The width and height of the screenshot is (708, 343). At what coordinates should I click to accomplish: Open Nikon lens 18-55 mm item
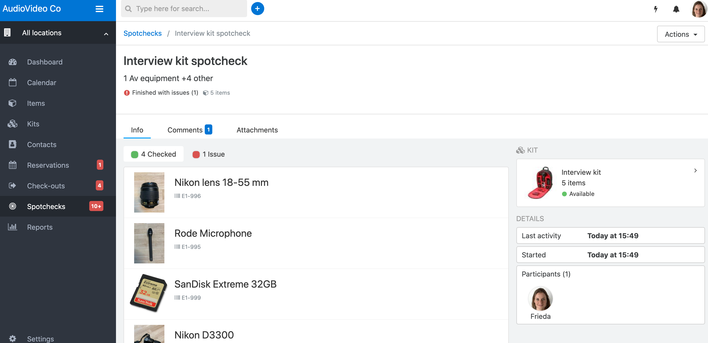pos(222,183)
